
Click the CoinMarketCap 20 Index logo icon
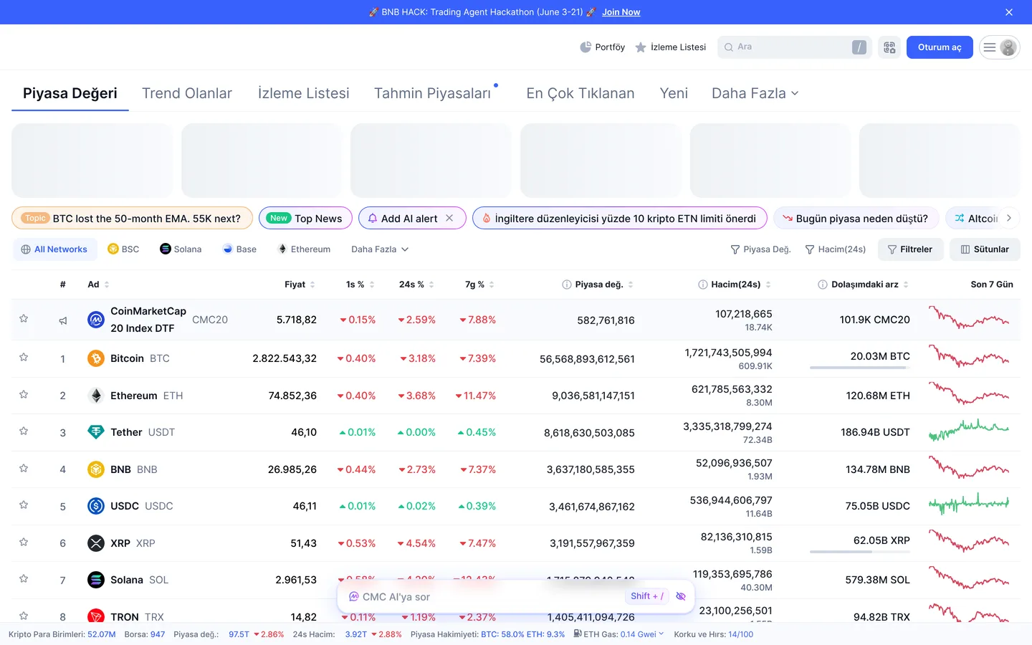pos(96,320)
